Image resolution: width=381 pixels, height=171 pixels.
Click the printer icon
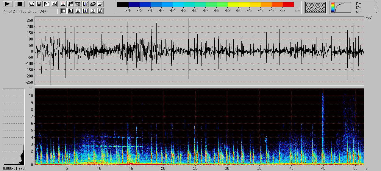(93, 4)
